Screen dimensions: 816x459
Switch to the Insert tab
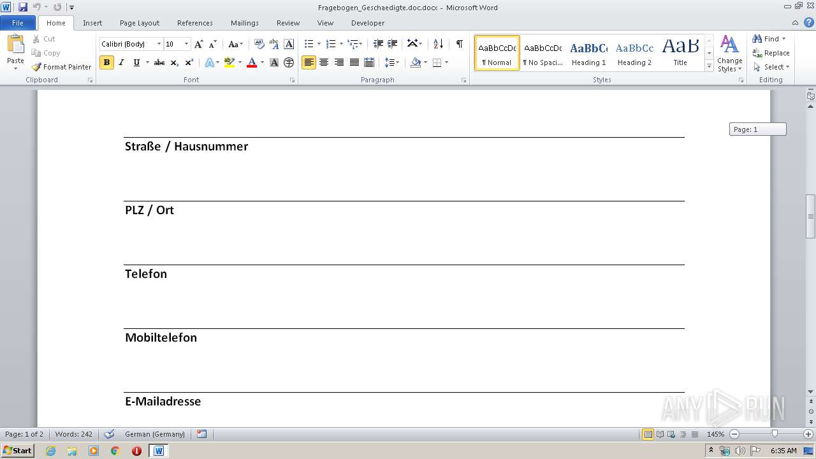point(92,23)
